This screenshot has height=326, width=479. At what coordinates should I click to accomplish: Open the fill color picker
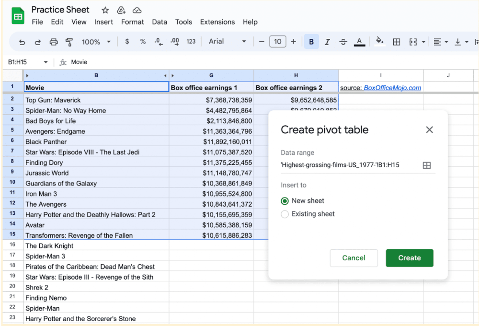coord(380,41)
